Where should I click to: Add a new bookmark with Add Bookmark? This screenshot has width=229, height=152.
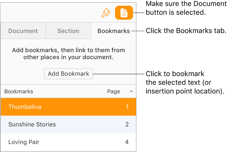(68, 74)
